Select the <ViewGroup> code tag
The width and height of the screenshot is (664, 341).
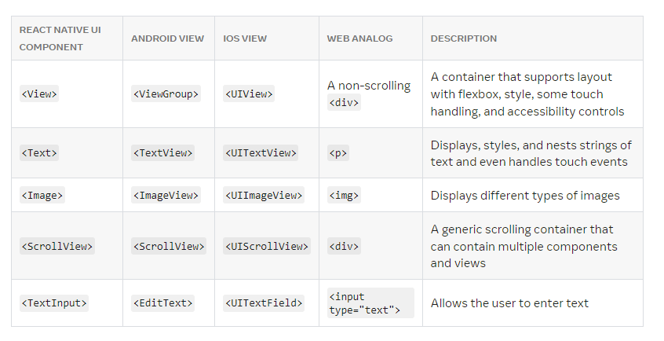pyautogui.click(x=166, y=93)
